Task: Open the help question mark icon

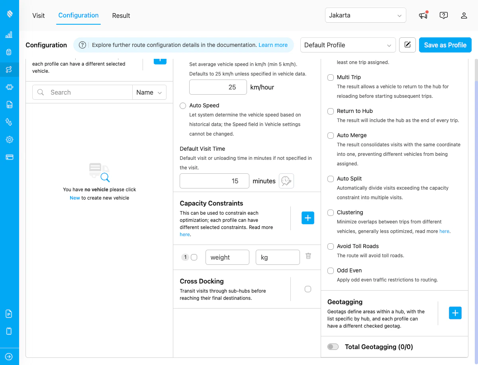Action: [444, 15]
